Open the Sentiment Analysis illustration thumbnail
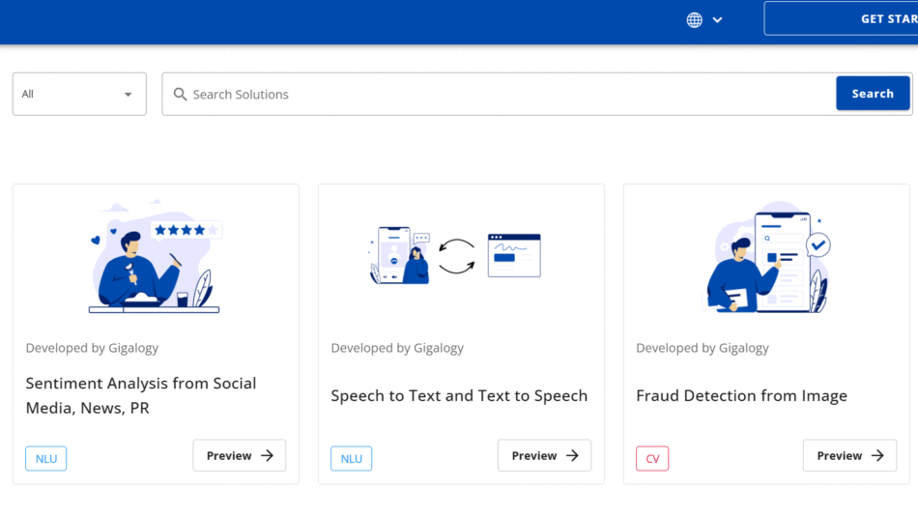Screen dimensions: 918x516 [156, 257]
